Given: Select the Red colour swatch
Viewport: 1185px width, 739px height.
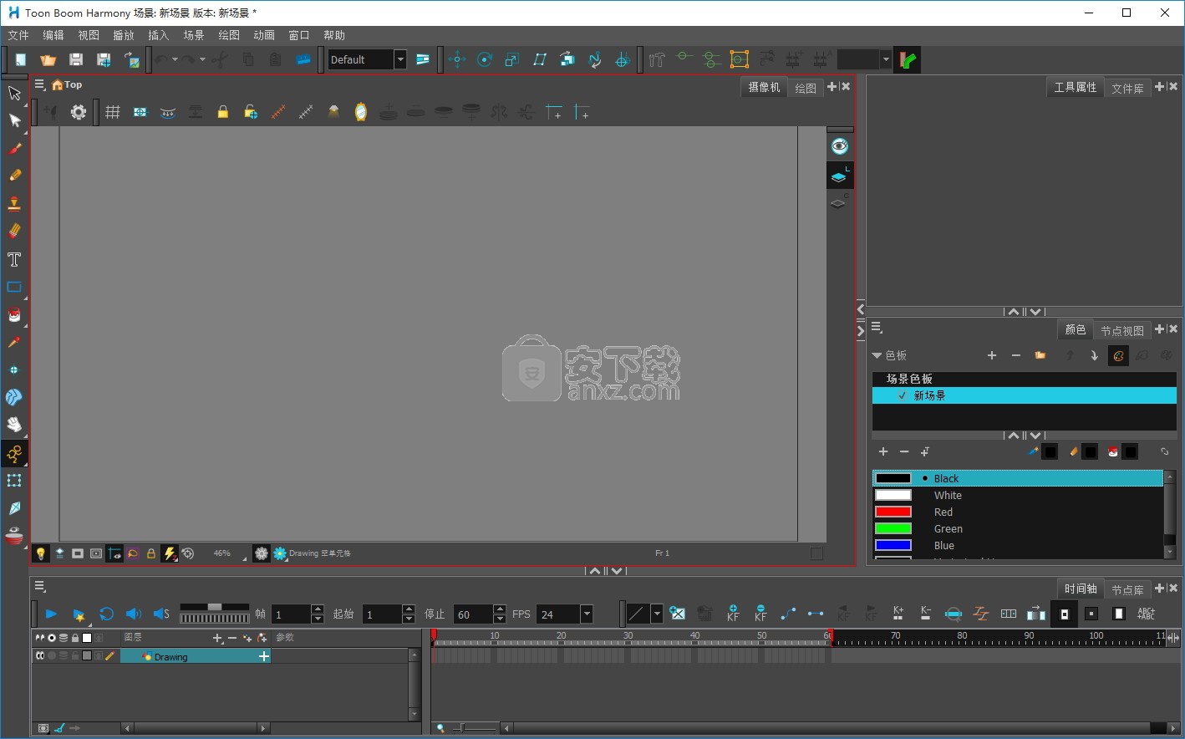Looking at the screenshot, I should (x=893, y=512).
